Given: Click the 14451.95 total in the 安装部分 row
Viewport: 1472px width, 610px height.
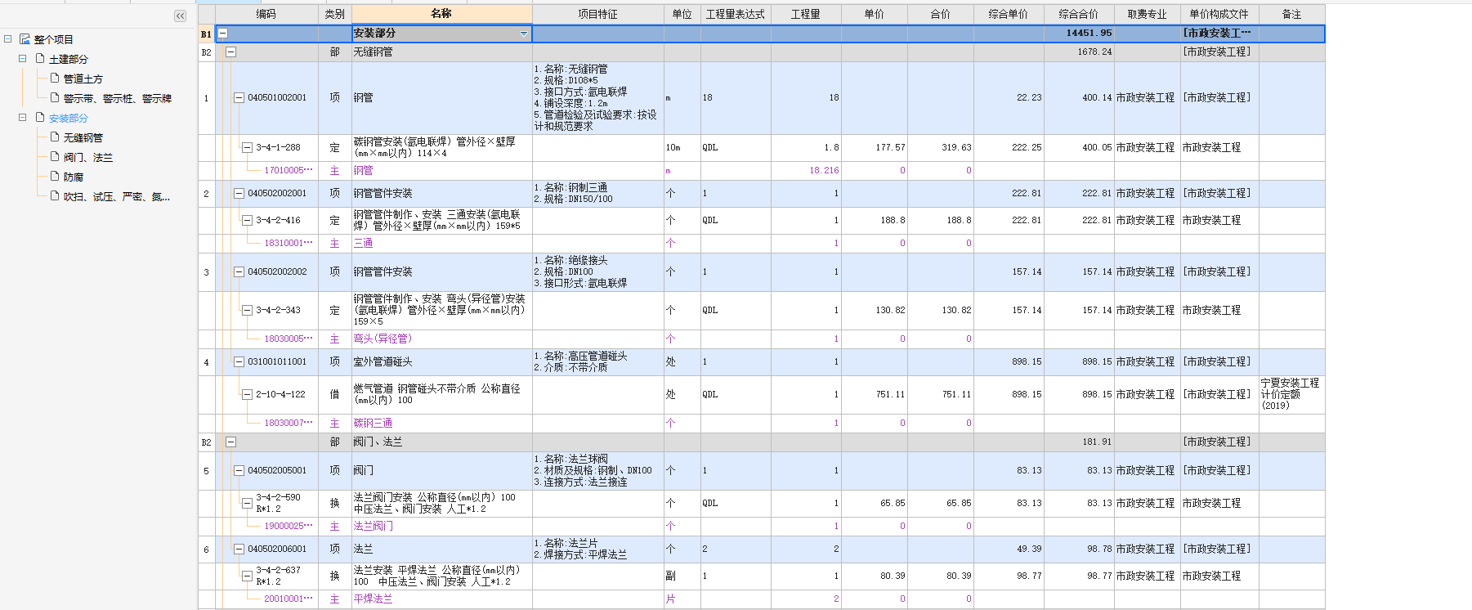Looking at the screenshot, I should [x=1089, y=34].
